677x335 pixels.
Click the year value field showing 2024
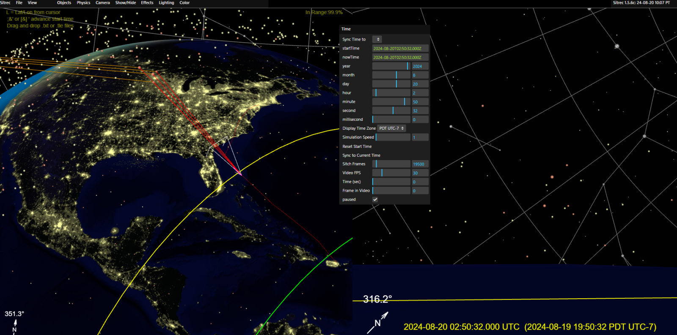(420, 66)
